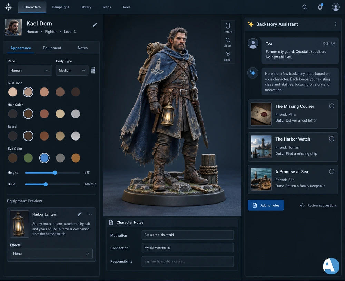Switch to the Equipment tab
Viewport: 345px width, 281px height.
click(52, 48)
